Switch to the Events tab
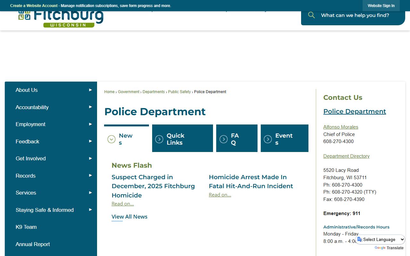410x256 pixels. click(284, 138)
